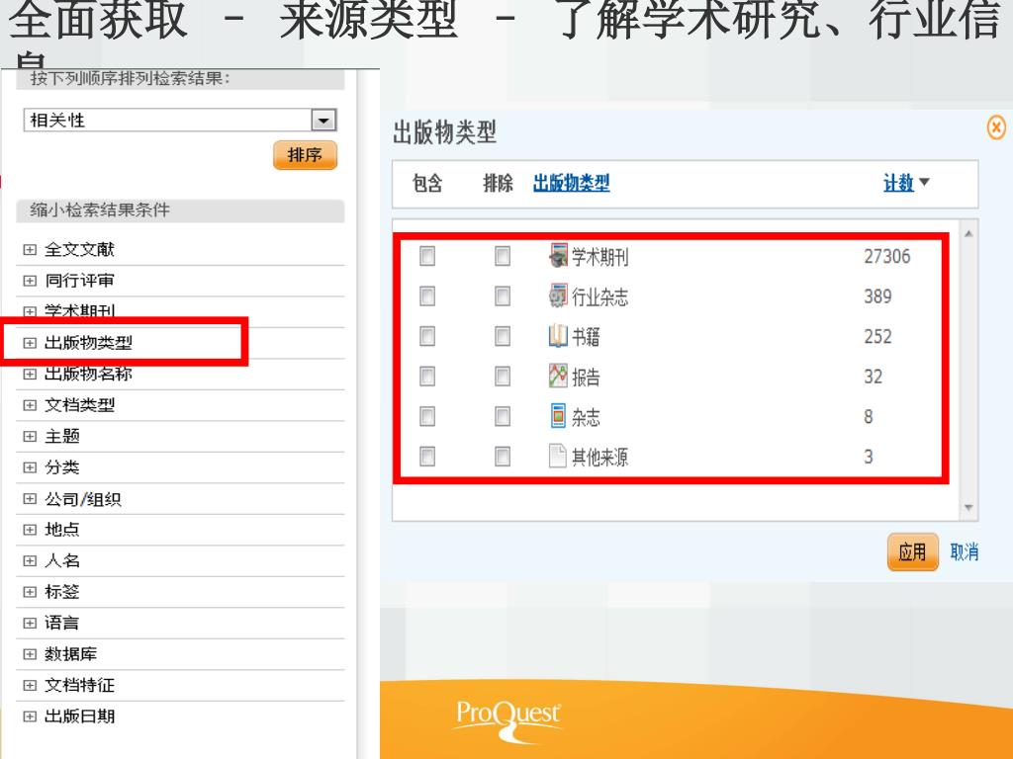Check exclude box for 报告
Screen dimensions: 1013x759
tap(502, 377)
